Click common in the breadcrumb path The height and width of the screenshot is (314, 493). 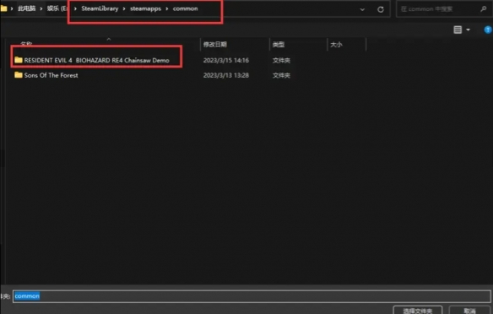pyautogui.click(x=185, y=8)
